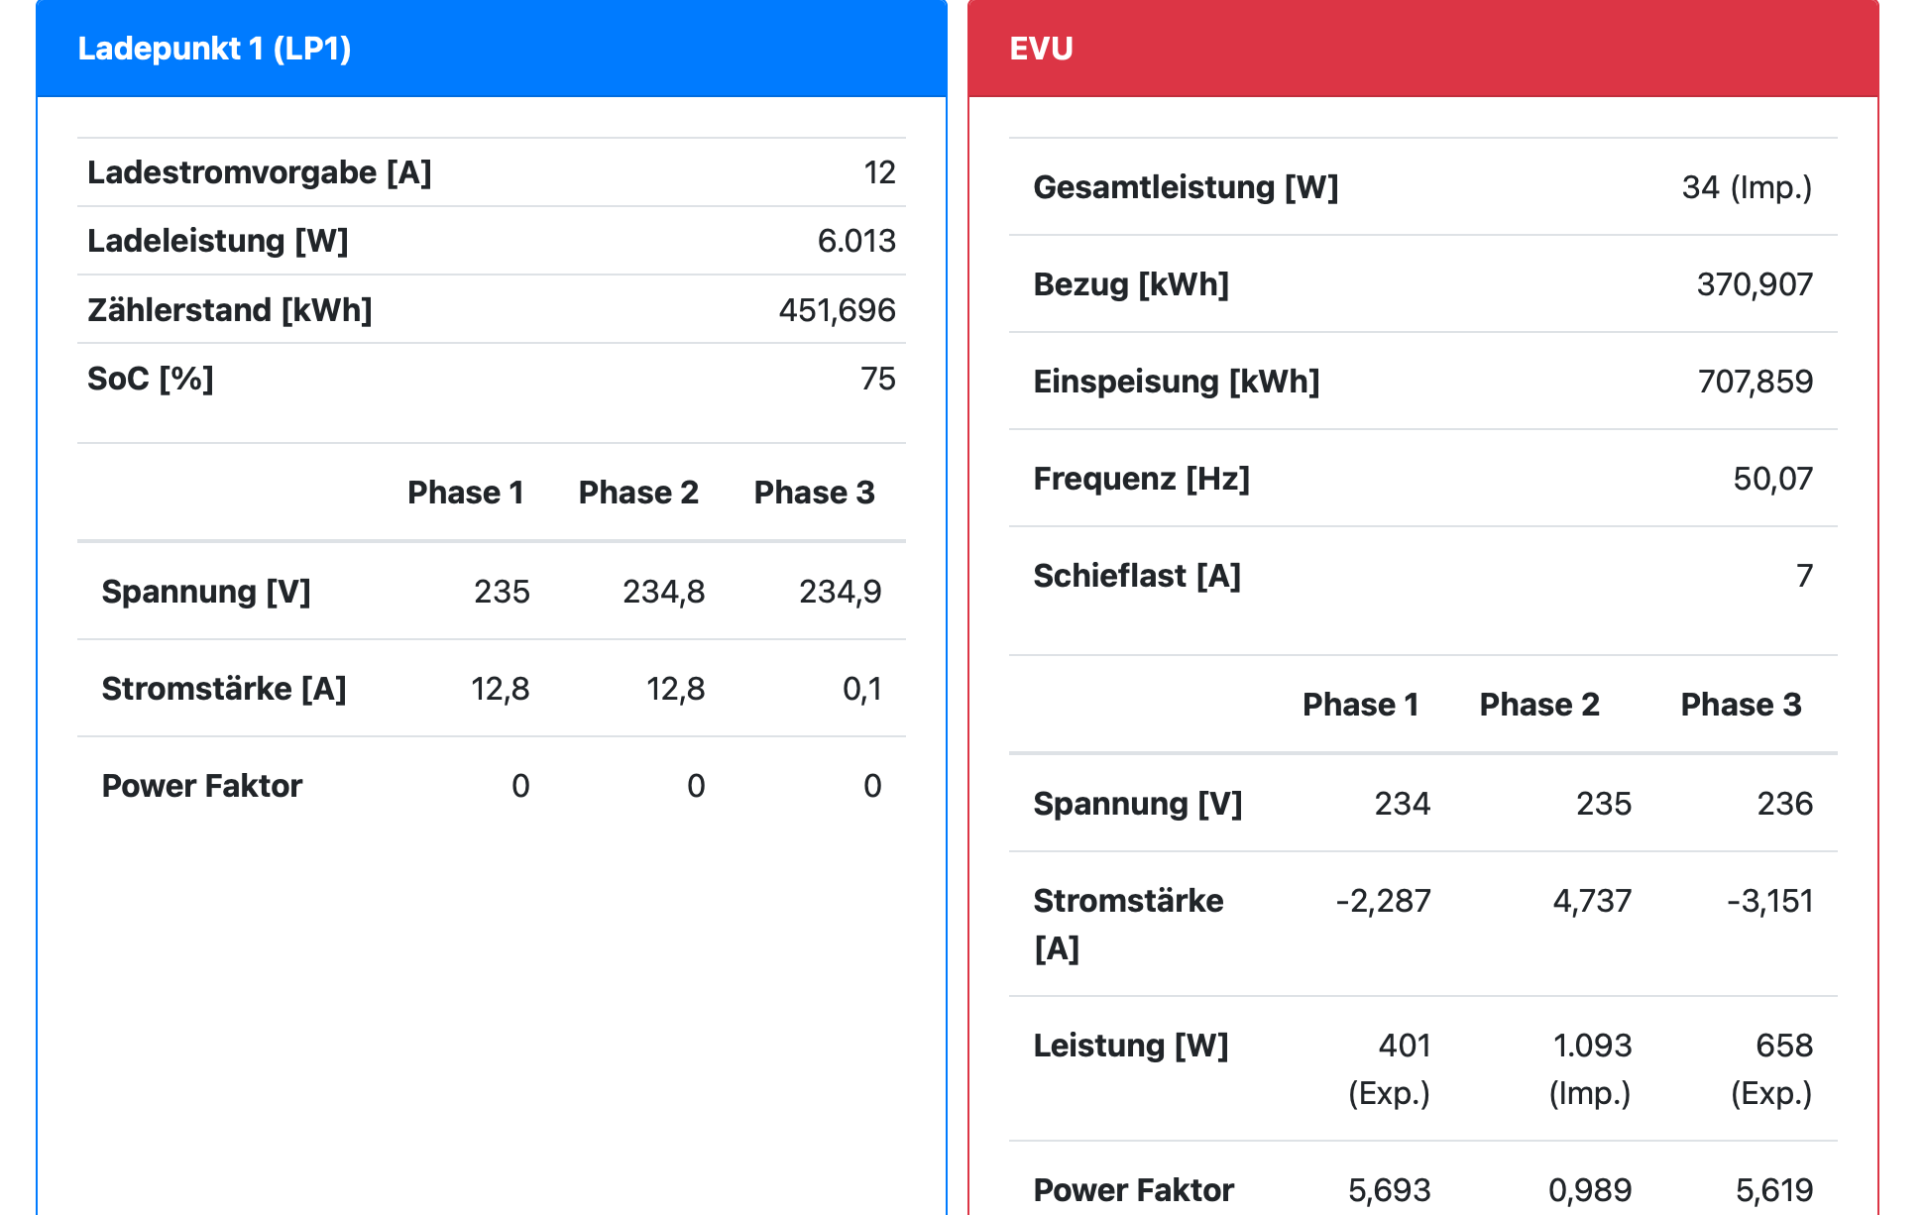The width and height of the screenshot is (1927, 1215).
Task: Select the Ladestromvorgabe [A] row label
Action: click(260, 172)
